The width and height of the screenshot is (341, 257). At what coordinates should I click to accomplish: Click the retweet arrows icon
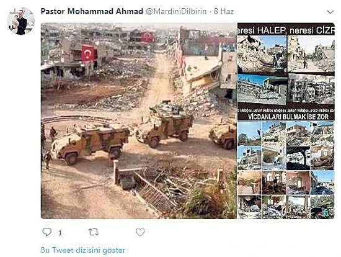94,232
